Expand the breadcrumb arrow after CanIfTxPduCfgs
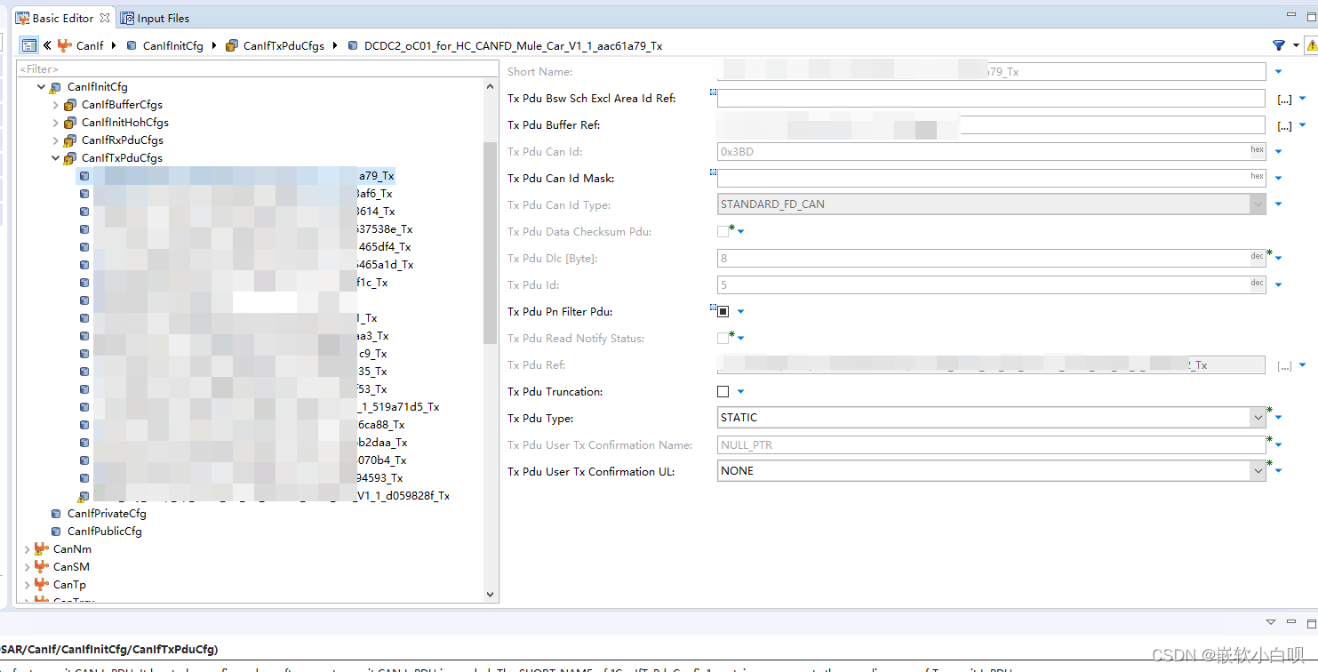This screenshot has width=1318, height=672. [x=336, y=45]
